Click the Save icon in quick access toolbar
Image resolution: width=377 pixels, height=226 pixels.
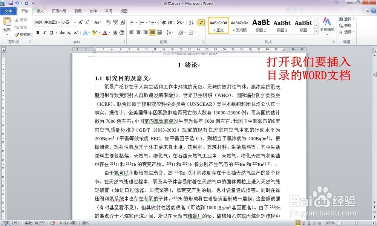(x=11, y=3)
